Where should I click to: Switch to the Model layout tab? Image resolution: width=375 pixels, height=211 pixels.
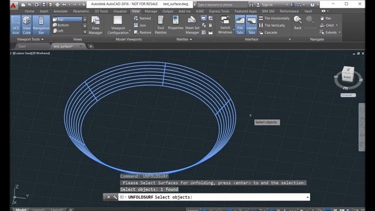click(x=21, y=210)
